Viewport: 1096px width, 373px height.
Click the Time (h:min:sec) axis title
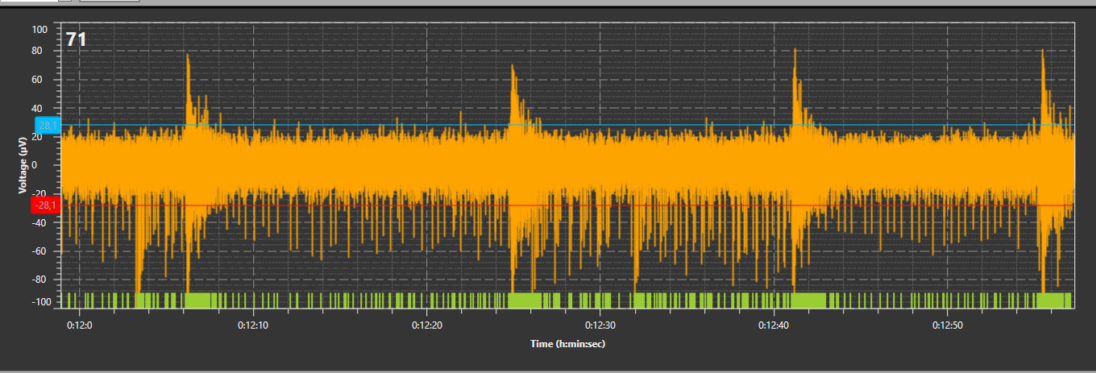click(567, 344)
